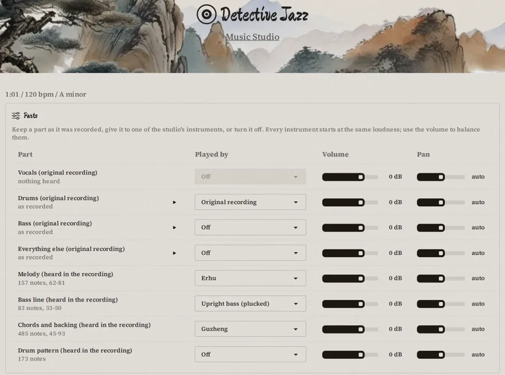Screen dimensions: 505x375
Task: Adjust the Everything else volume slider
Action: [350, 253]
